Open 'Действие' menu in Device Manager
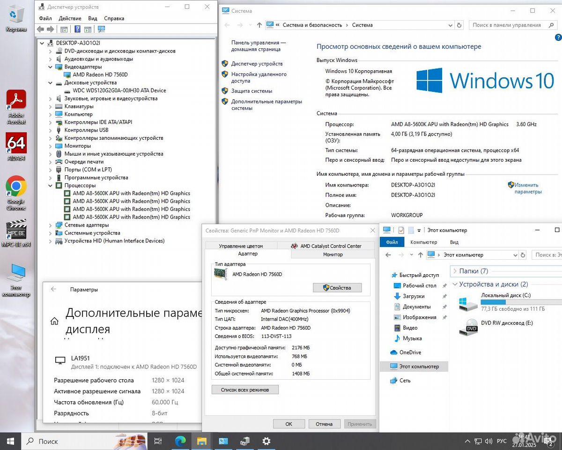Screen dimensions: 562x450 point(70,18)
